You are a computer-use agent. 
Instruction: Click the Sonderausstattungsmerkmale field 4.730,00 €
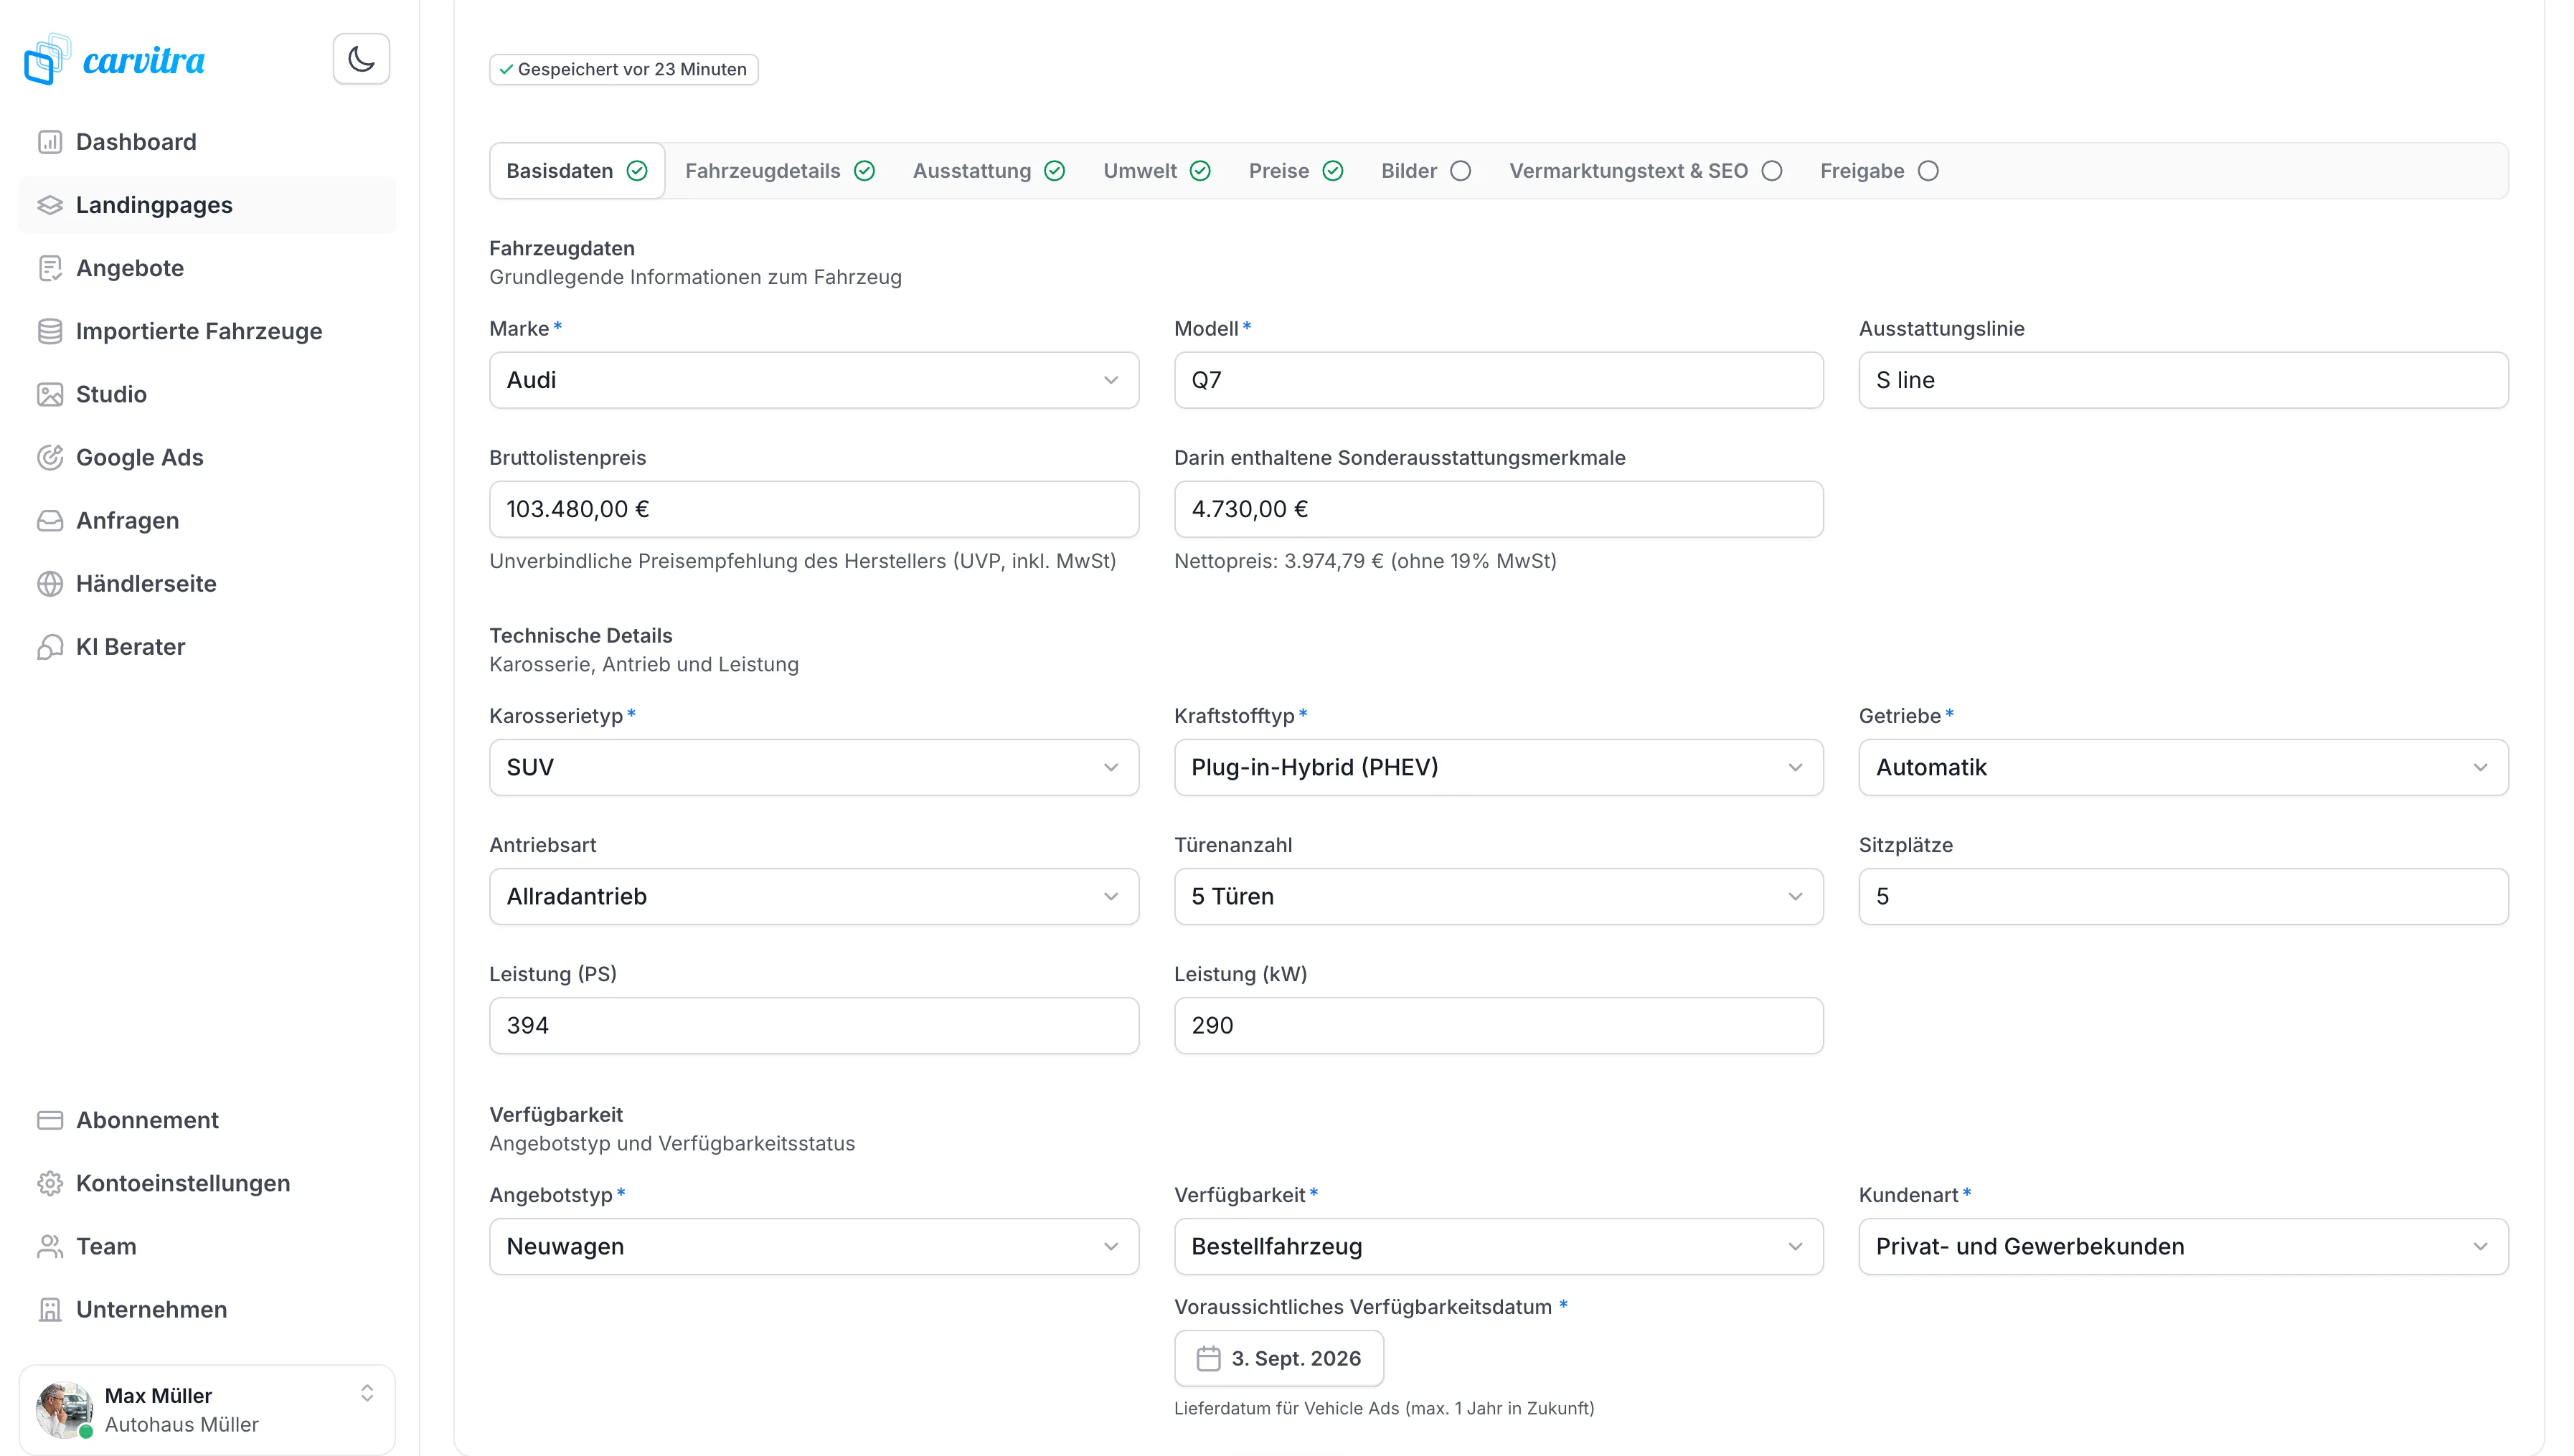coord(1498,509)
